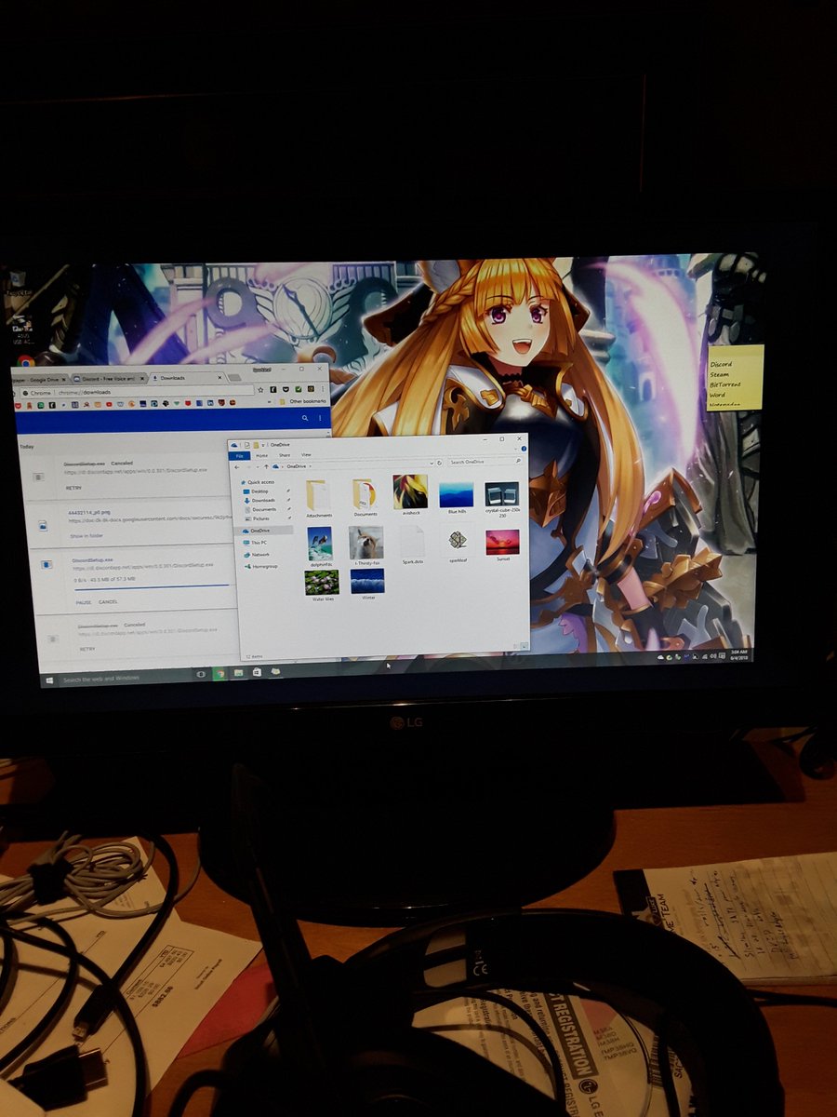Open Chrome from the taskbar
Image resolution: width=837 pixels, height=1117 pixels.
point(220,672)
